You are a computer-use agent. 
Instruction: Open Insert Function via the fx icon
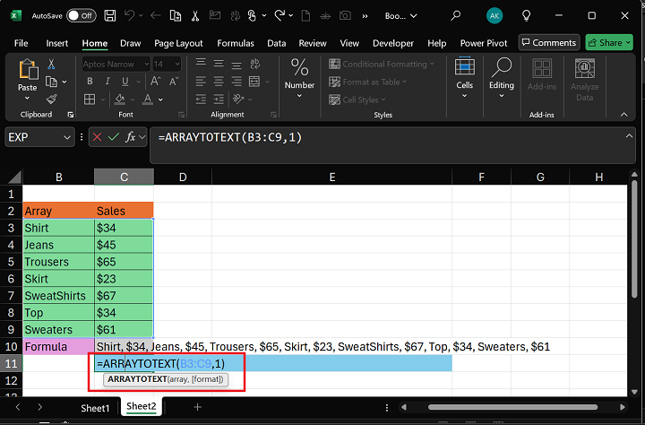click(131, 137)
